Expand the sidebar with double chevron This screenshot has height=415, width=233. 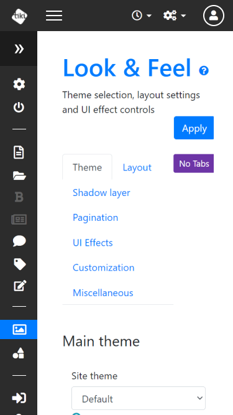19,49
